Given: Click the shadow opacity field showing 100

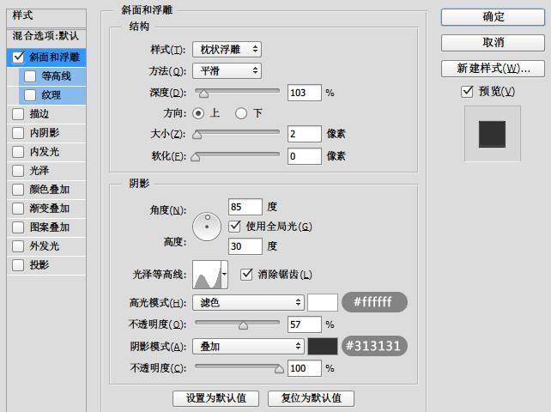Looking at the screenshot, I should (305, 368).
